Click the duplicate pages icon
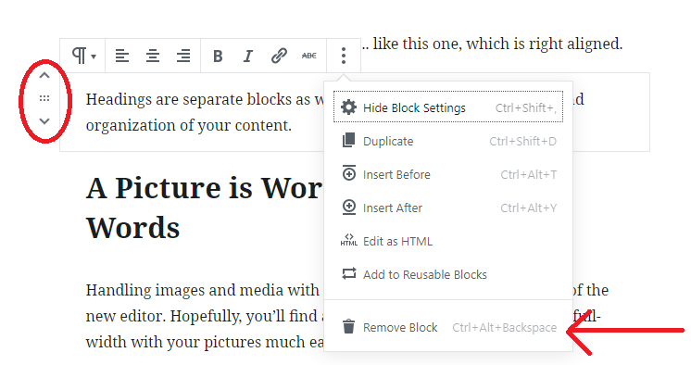Screen dimensions: 691x365 click(348, 140)
